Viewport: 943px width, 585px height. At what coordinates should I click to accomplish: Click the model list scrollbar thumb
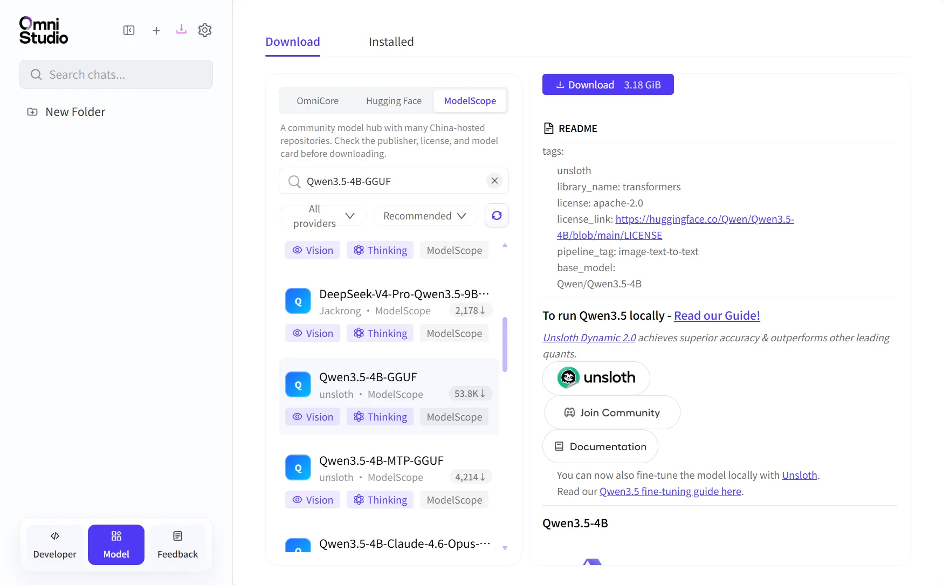pos(505,345)
